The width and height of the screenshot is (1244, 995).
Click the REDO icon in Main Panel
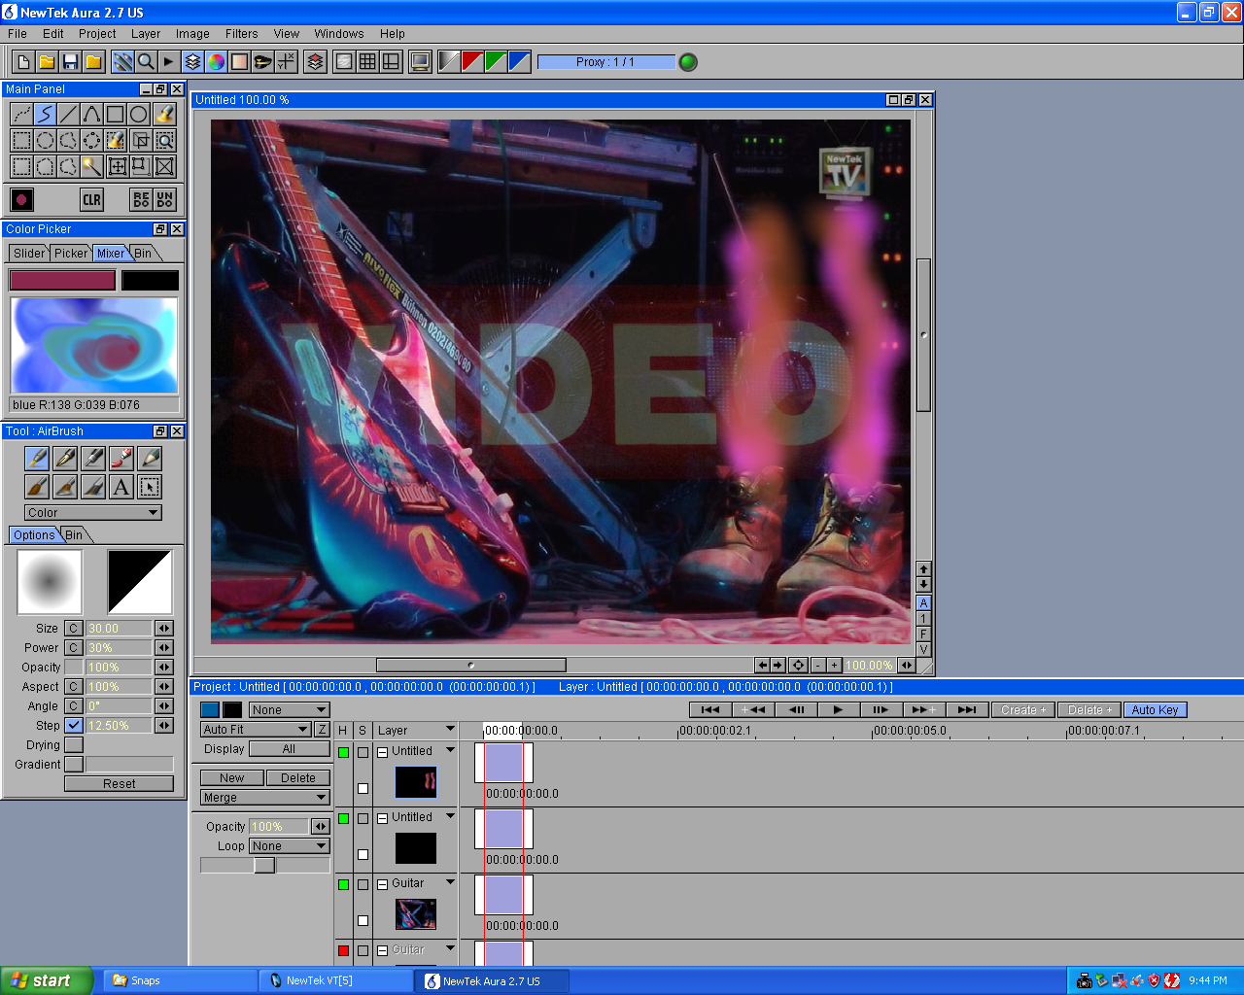pos(142,200)
